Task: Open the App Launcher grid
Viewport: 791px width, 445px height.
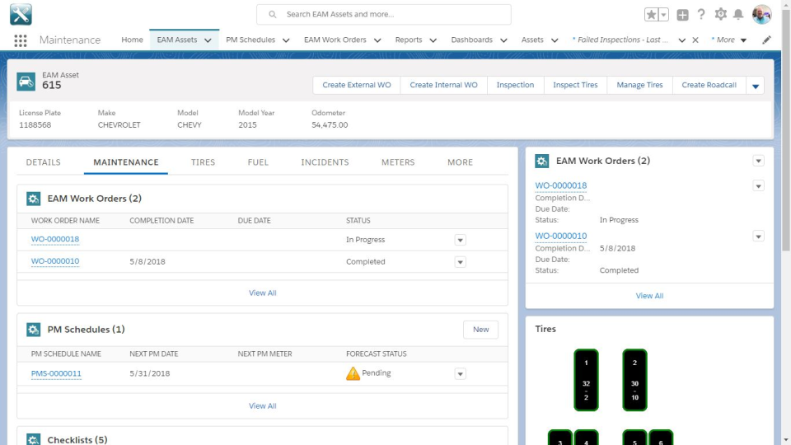Action: pyautogui.click(x=20, y=40)
